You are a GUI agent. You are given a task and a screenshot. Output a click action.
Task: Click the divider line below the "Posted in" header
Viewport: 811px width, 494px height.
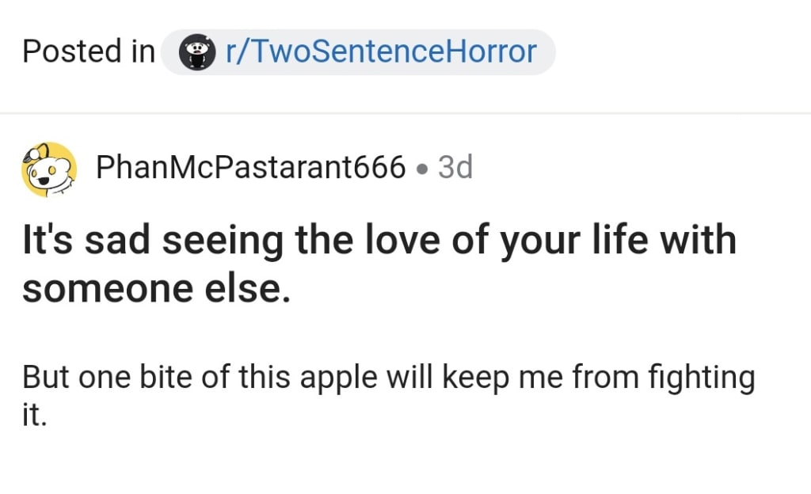(405, 113)
